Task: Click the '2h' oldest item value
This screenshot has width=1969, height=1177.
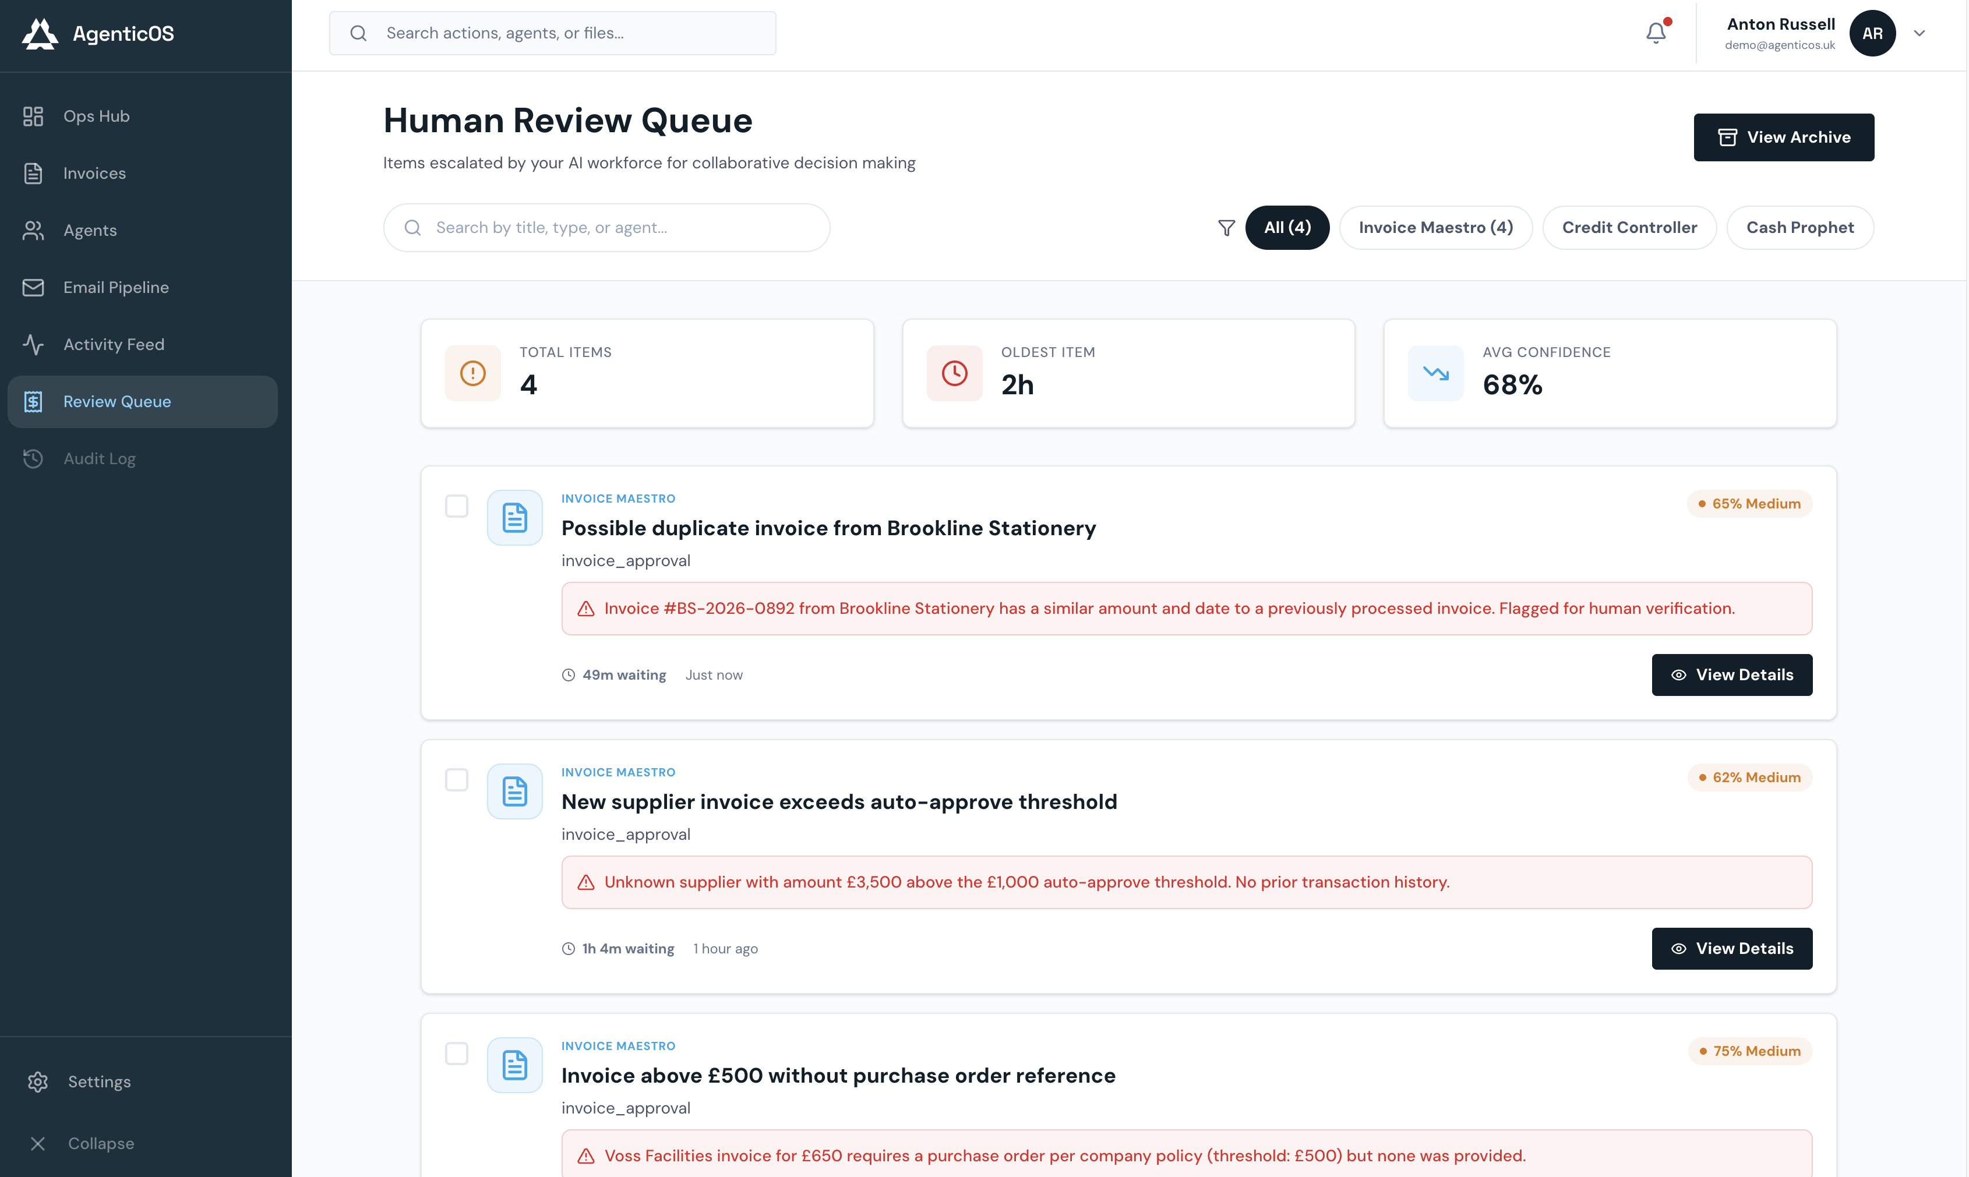Action: 1017,386
